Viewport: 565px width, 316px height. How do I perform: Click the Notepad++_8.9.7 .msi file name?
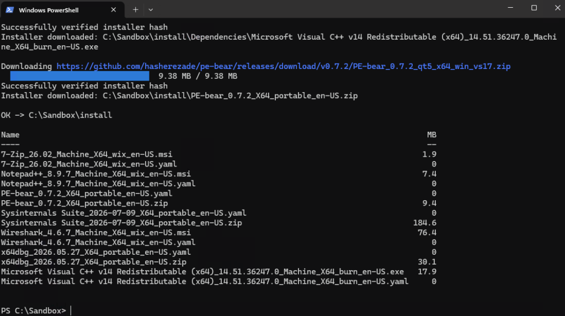96,174
